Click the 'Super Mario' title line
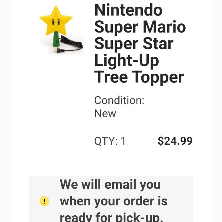 point(140,27)
